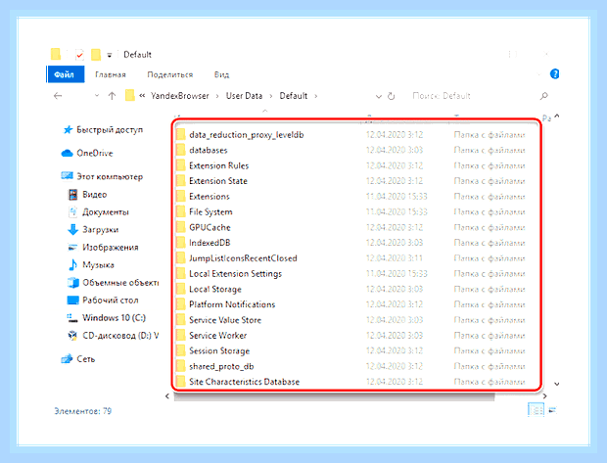Select the GPUCache folder
Viewport: 607px width, 463px height.
(x=210, y=227)
